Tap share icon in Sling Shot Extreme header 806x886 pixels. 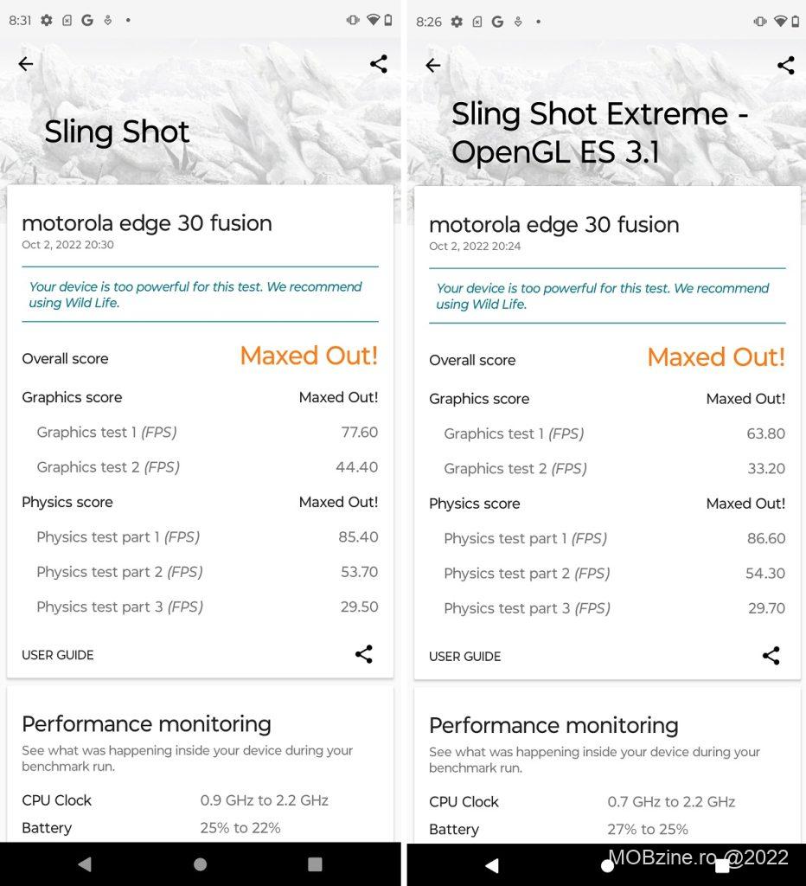tap(785, 66)
